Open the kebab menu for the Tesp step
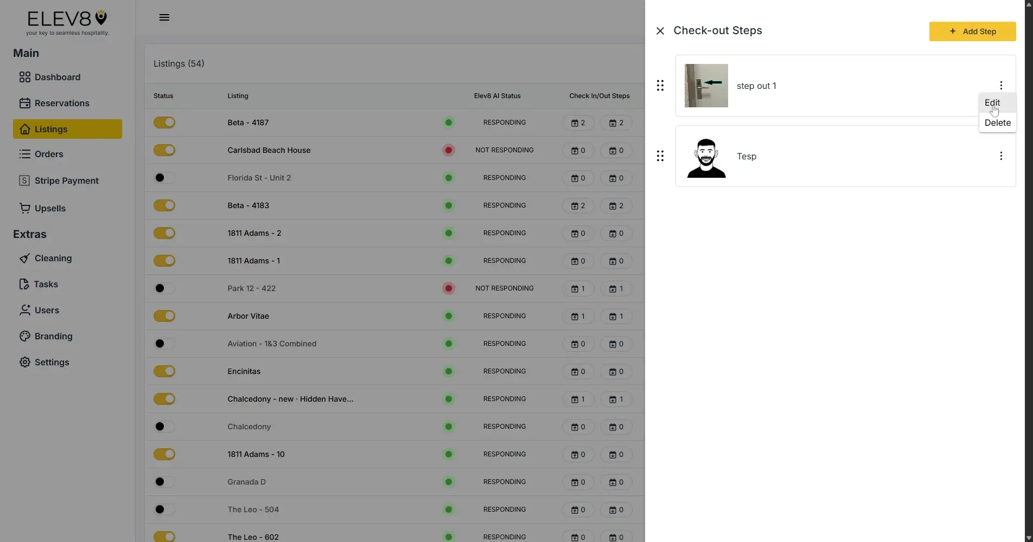1033x542 pixels. tap(1000, 156)
